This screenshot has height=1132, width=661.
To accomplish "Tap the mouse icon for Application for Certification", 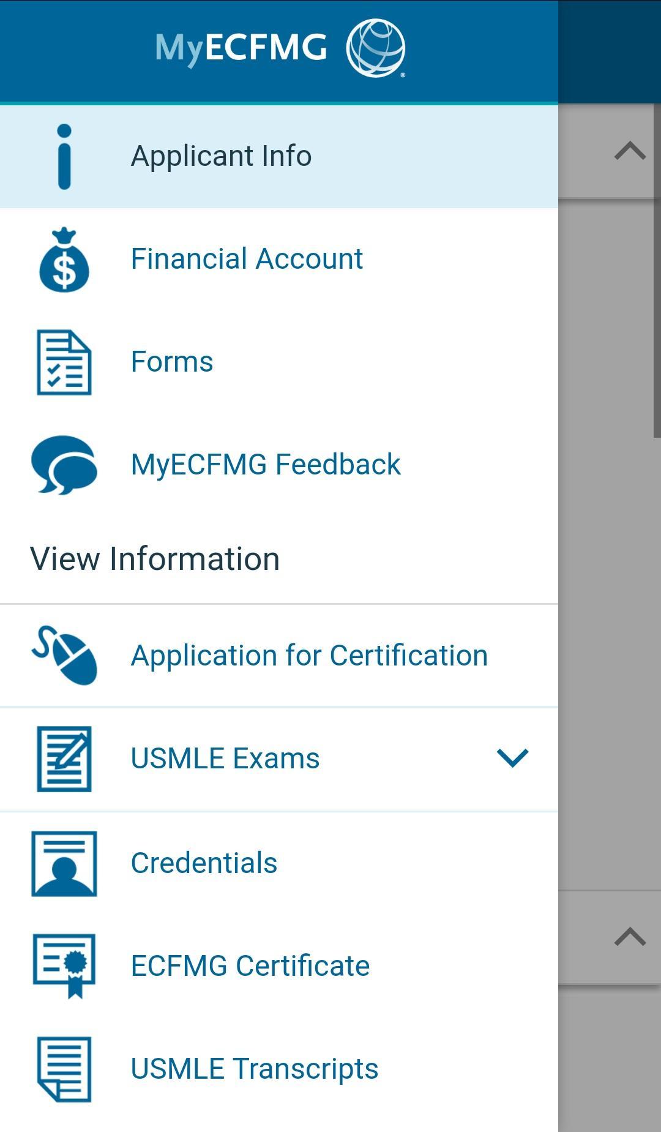I will pos(64,655).
